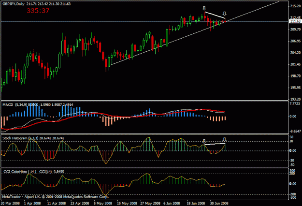Click the 0.00 level in CCI scale

pyautogui.click(x=293, y=184)
